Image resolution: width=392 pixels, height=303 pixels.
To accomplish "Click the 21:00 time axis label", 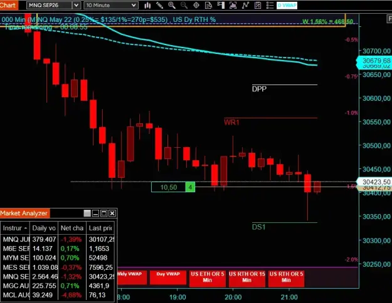I will pos(289,297).
